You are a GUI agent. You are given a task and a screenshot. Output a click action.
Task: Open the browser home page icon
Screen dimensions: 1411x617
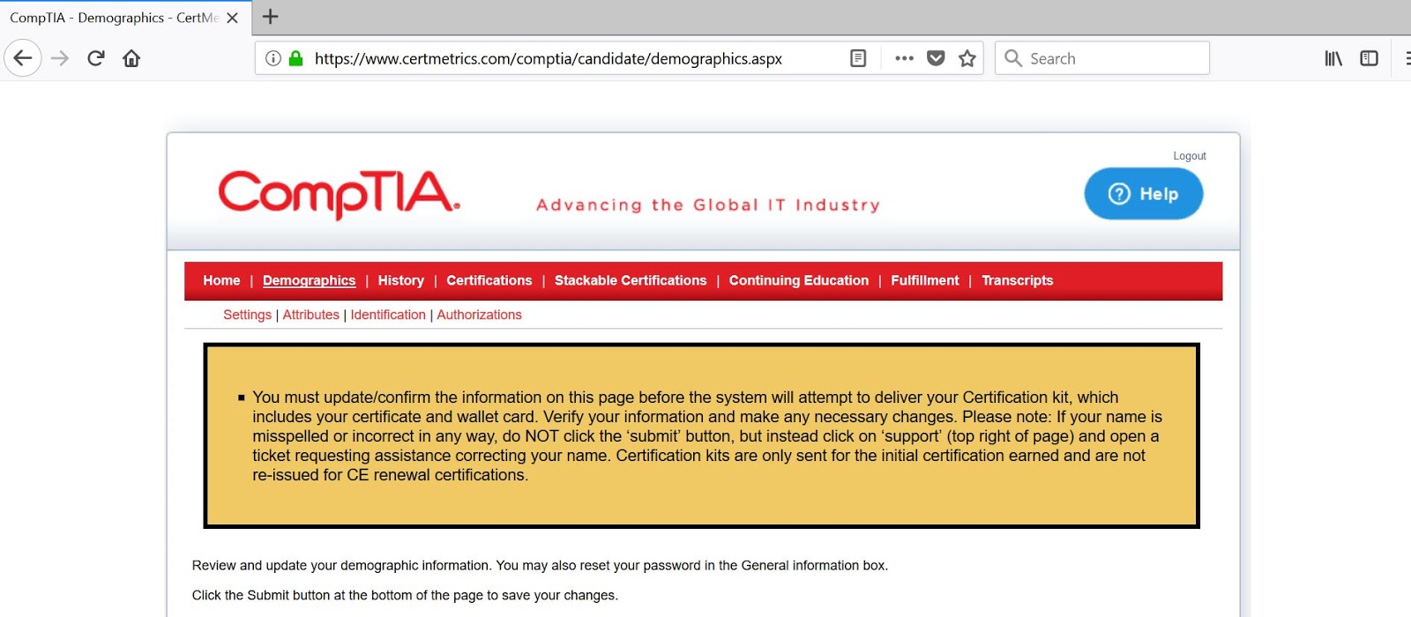pos(131,58)
